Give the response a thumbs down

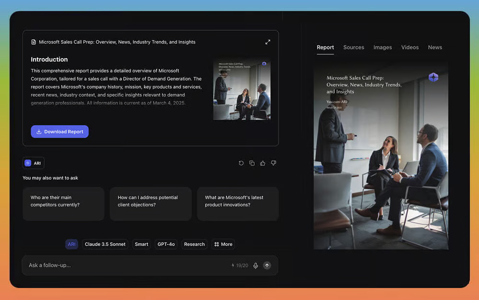click(273, 163)
